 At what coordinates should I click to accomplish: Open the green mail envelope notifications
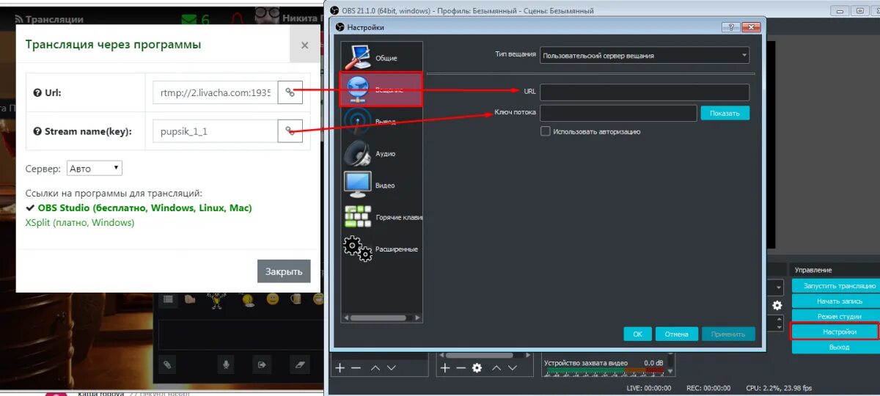[189, 20]
